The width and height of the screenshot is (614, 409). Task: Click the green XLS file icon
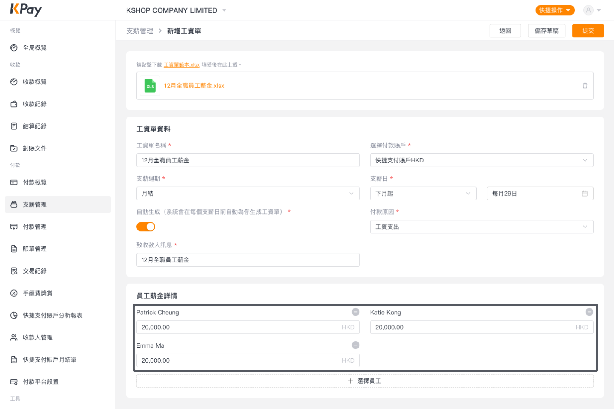click(x=150, y=86)
